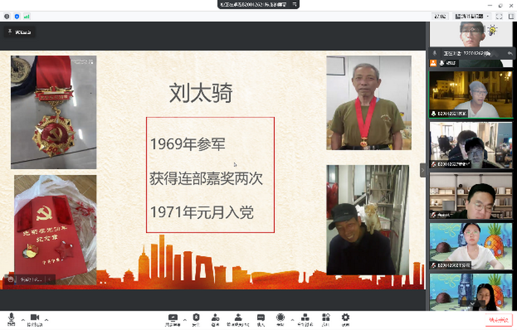Click the meeting info icon at top left
This screenshot has width=517, height=330.
pos(7,14)
